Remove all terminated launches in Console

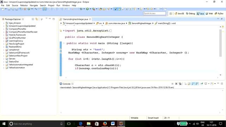(180, 84)
